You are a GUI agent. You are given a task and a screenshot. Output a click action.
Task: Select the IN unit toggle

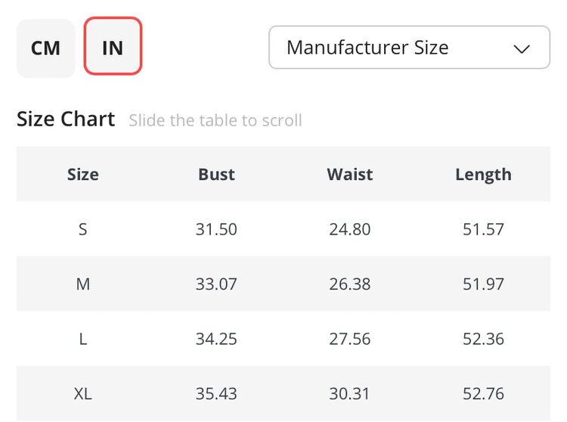point(113,48)
